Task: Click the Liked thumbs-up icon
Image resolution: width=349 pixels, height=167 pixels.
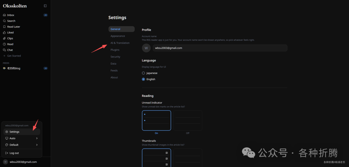Action: (x=4, y=33)
